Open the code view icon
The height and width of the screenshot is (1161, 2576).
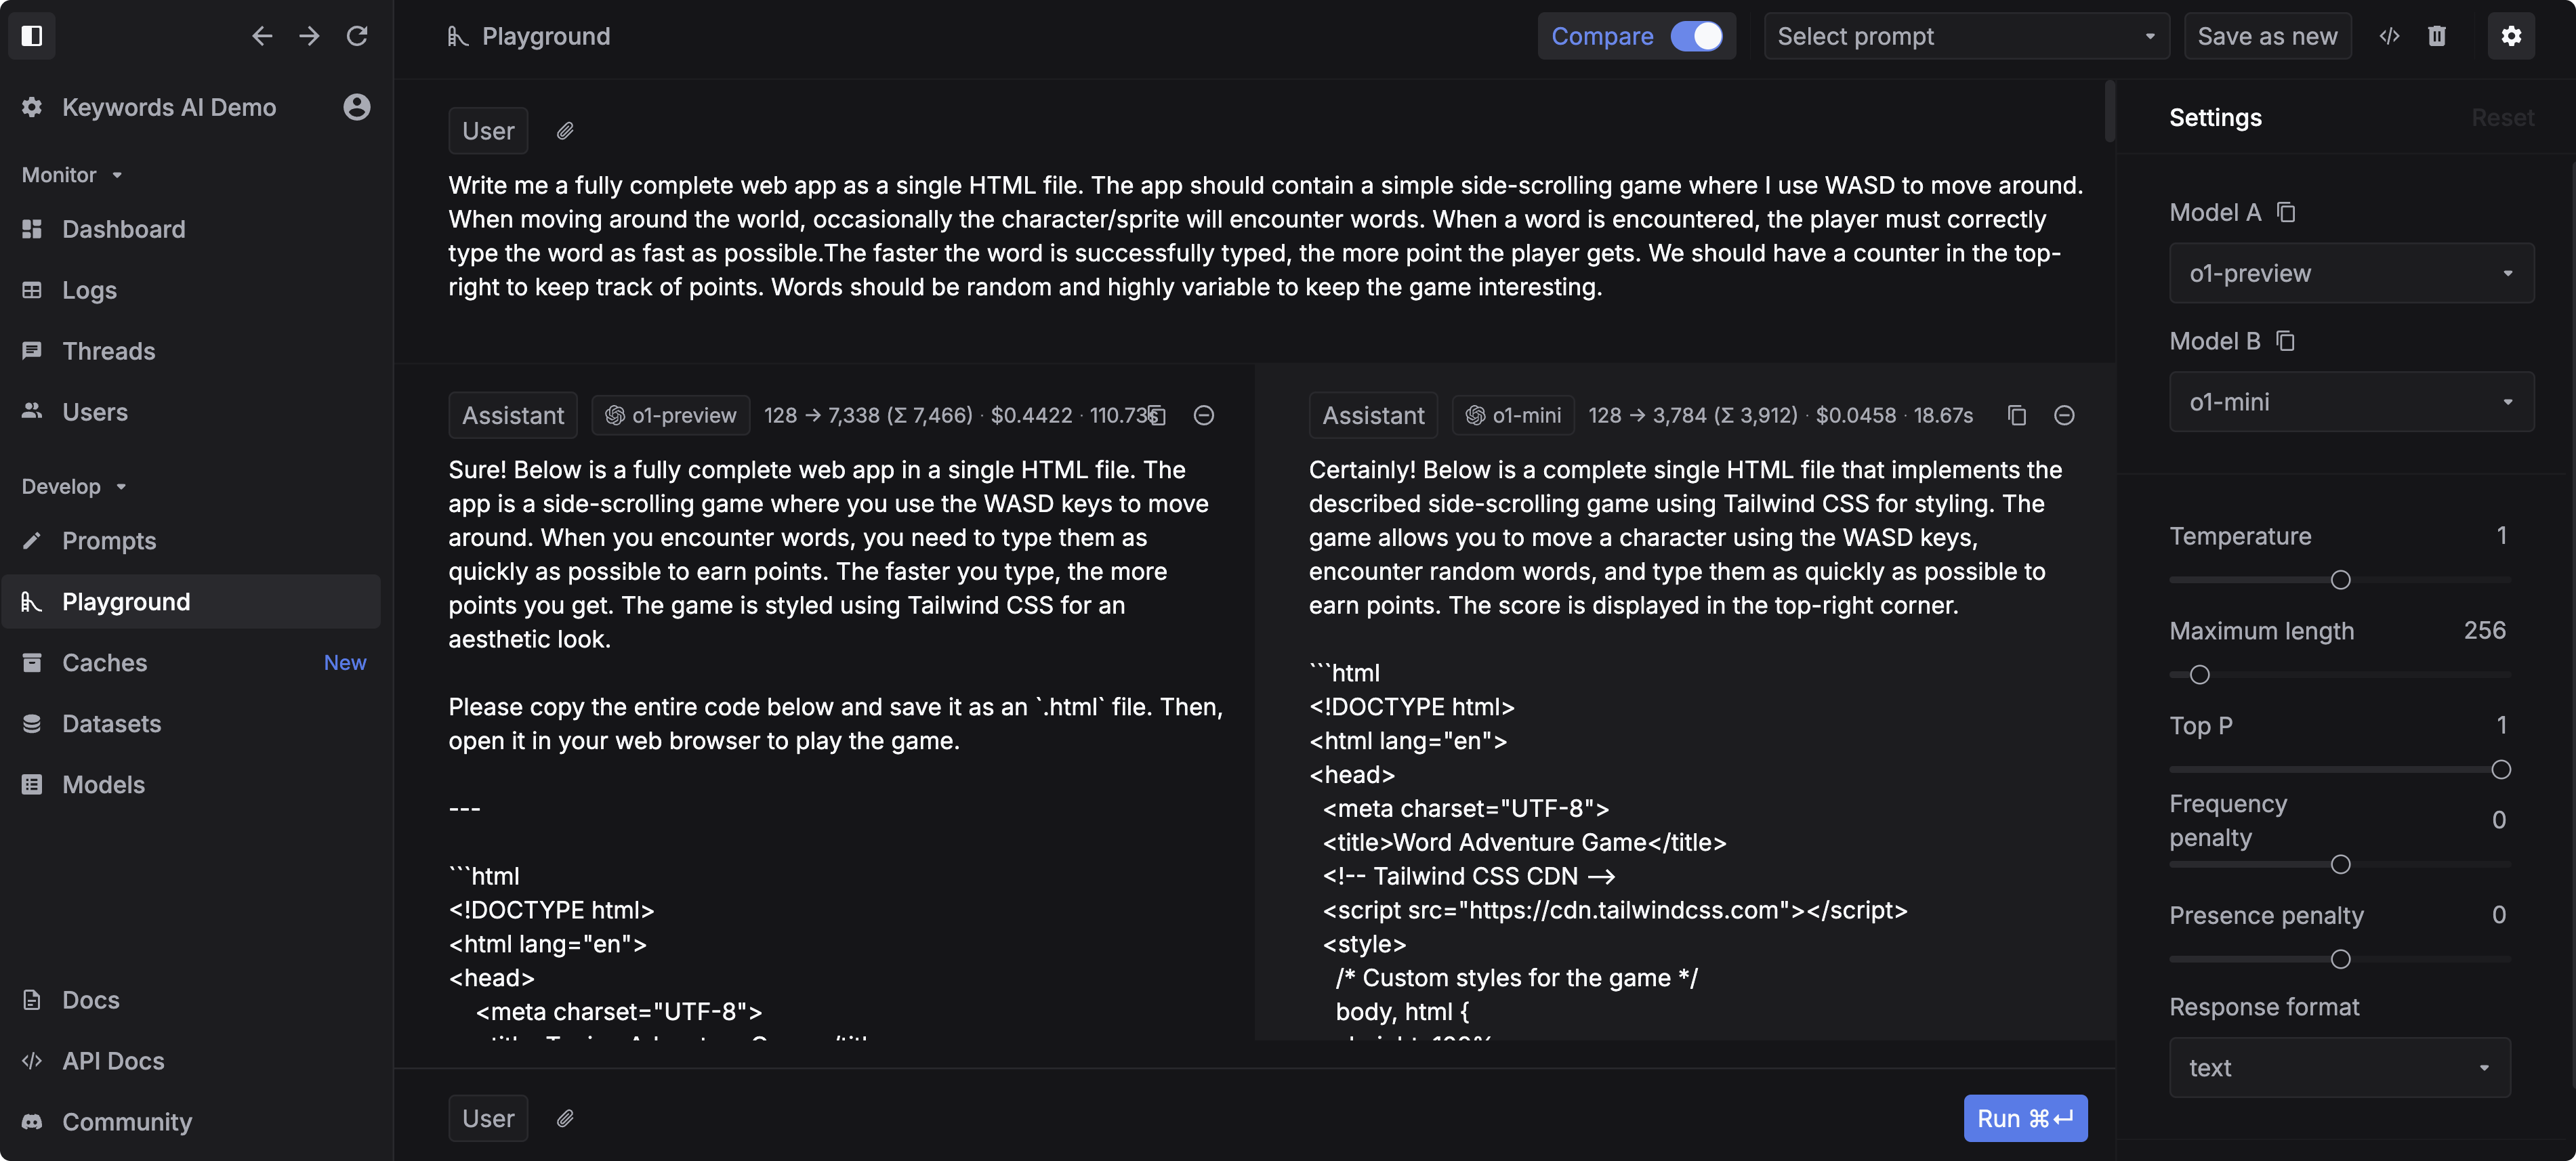click(x=2389, y=36)
